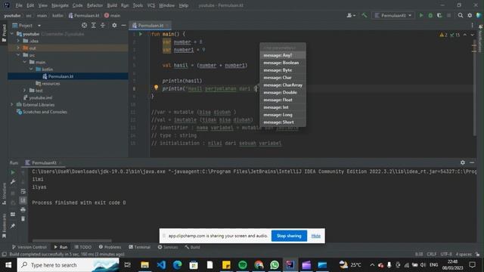The width and height of the screenshot is (484, 272).
Task: Toggle the Bookmarks side tab
Action: (x=4, y=226)
